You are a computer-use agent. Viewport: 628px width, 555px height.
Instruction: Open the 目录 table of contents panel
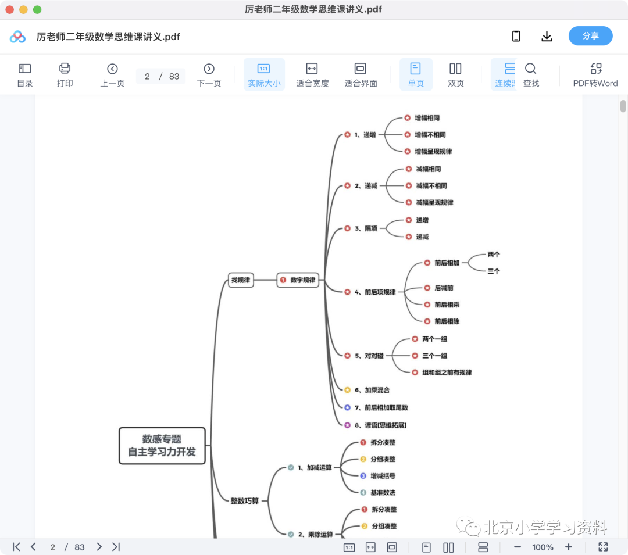25,75
